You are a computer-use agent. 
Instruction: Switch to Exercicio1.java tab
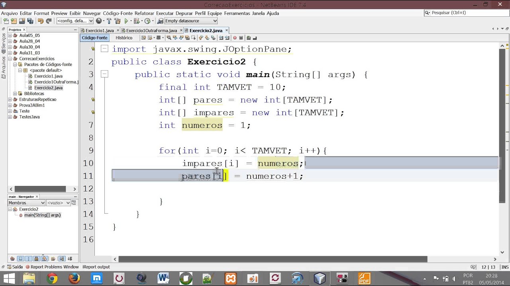pos(100,31)
